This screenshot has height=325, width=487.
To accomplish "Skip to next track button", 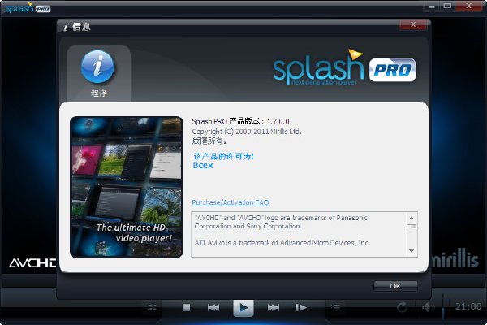I will click(274, 308).
